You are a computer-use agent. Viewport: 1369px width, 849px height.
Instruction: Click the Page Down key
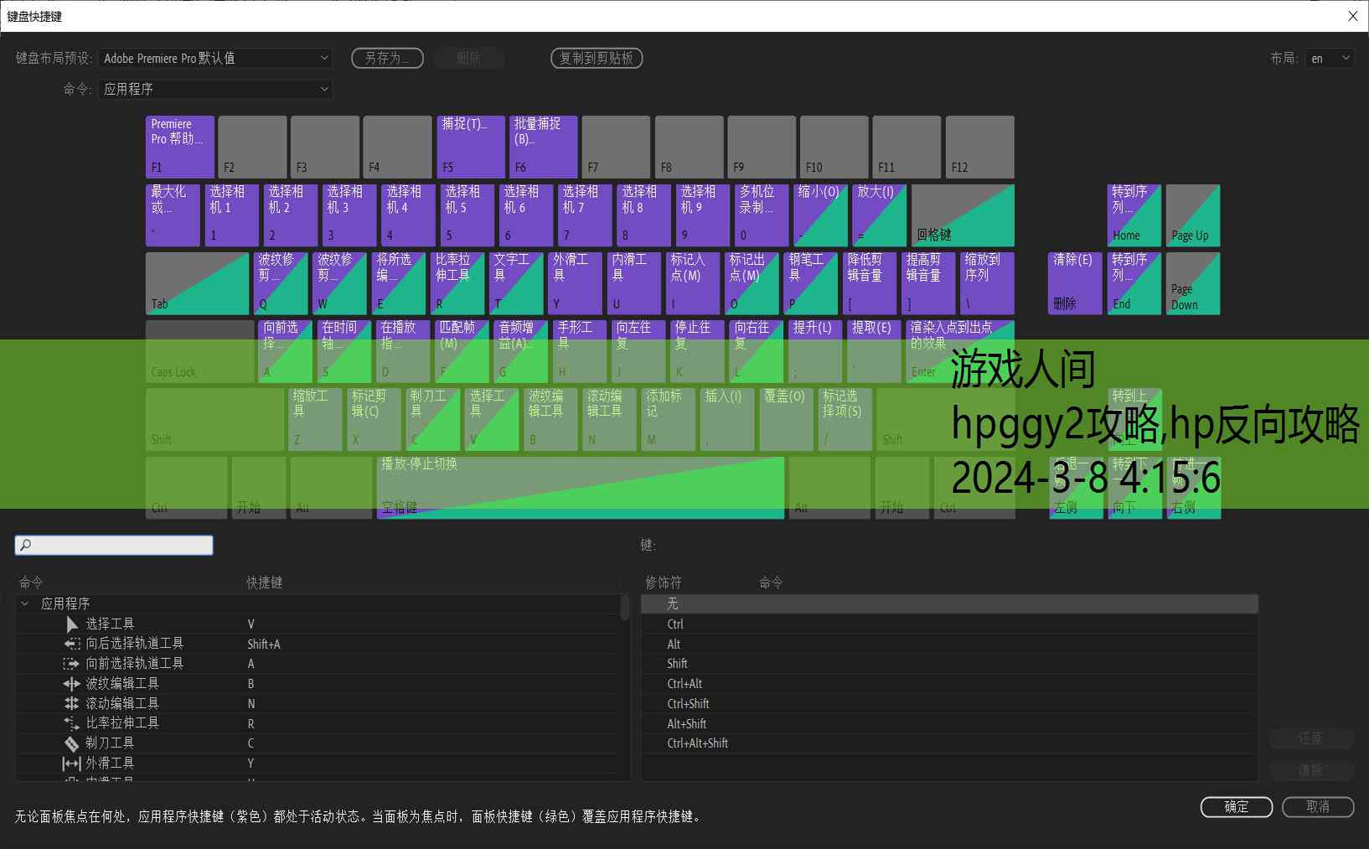coord(1193,283)
